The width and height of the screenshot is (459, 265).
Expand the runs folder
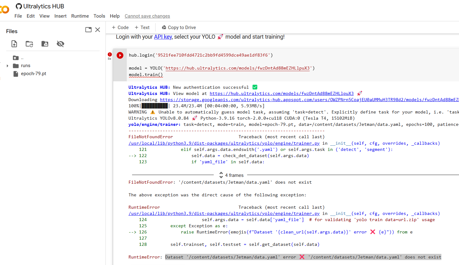[x=7, y=66]
